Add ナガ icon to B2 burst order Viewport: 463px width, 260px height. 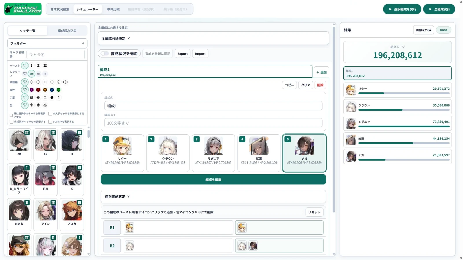253,246
